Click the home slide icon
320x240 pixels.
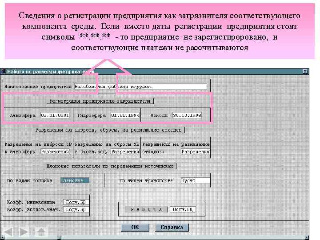41,232
